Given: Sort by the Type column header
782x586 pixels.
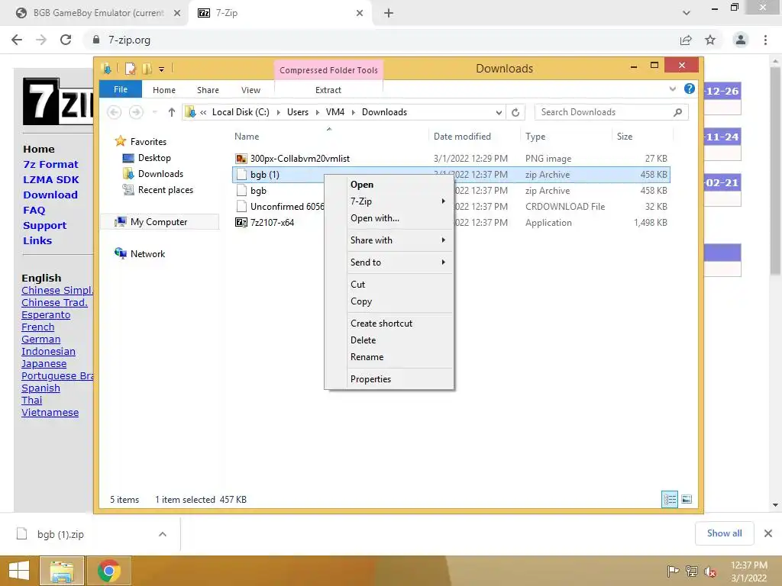Looking at the screenshot, I should tap(535, 137).
